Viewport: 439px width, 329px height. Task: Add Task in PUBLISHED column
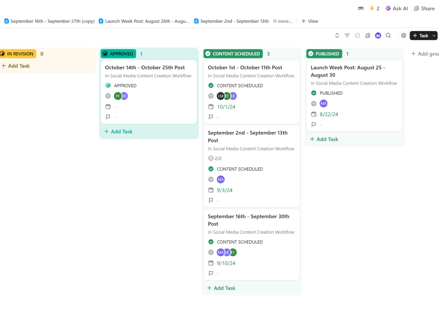[x=324, y=139]
